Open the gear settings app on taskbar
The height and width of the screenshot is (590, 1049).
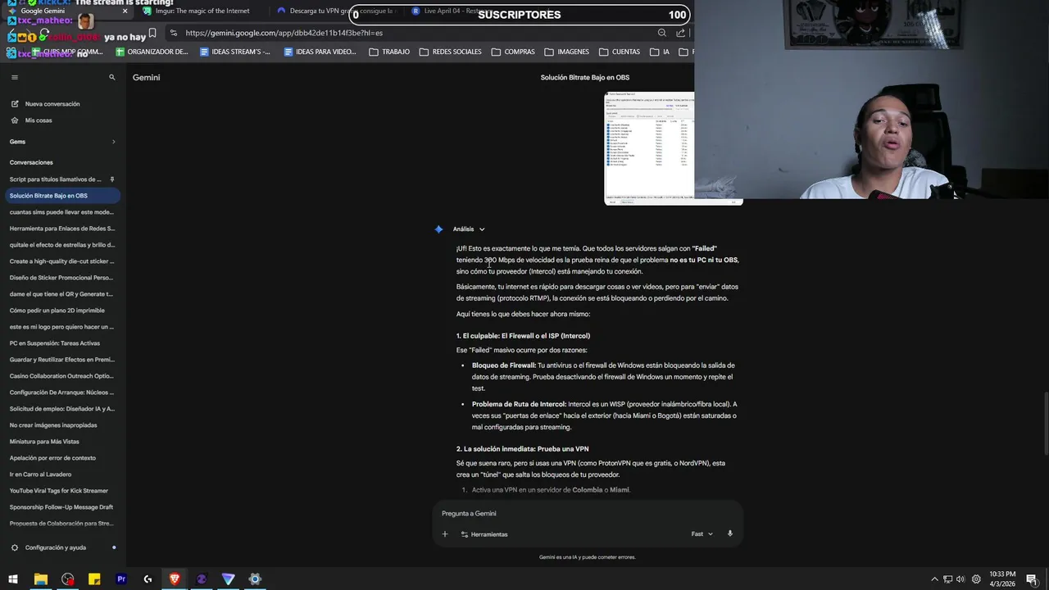pos(255,579)
